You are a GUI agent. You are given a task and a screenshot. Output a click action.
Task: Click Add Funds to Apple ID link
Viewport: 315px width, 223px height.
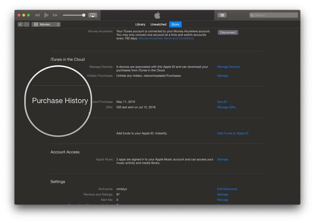[233, 133]
